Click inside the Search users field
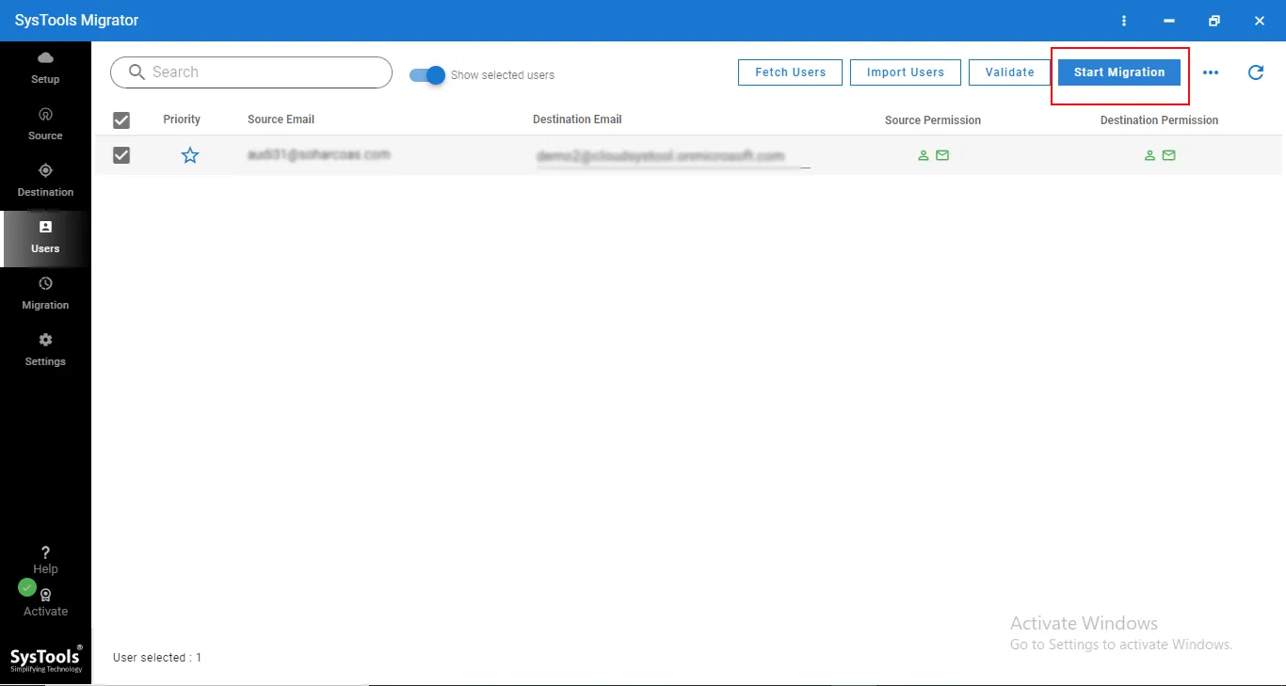Viewport: 1286px width, 686px height. 251,72
